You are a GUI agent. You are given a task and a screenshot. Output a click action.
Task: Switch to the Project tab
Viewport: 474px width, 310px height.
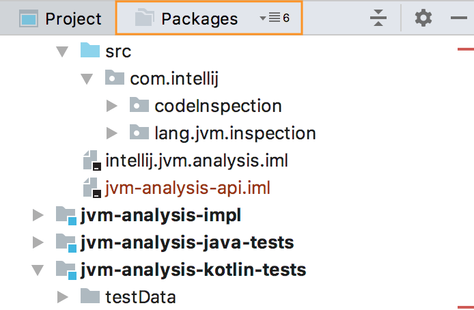point(60,18)
